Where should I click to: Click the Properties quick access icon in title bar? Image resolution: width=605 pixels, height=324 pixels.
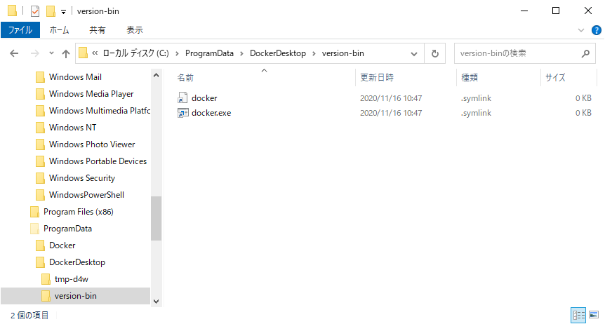(x=35, y=11)
